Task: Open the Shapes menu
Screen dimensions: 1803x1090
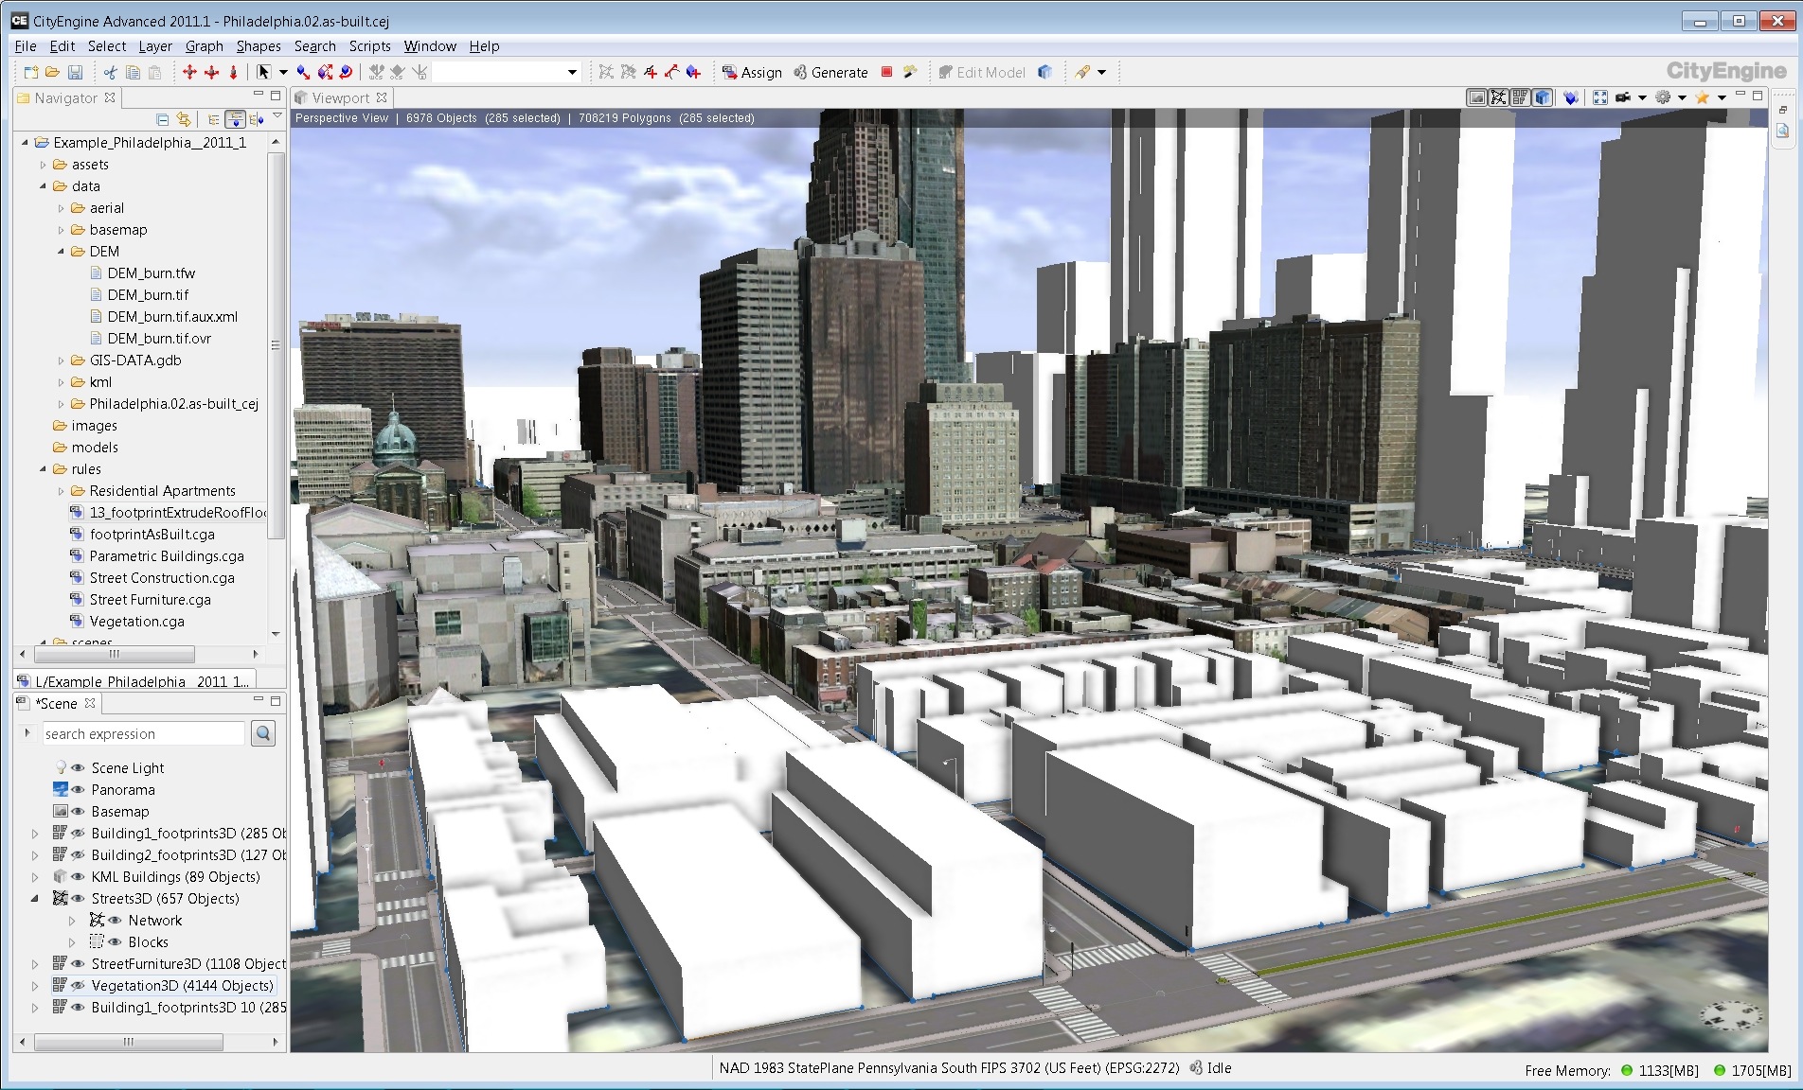Action: tap(259, 45)
